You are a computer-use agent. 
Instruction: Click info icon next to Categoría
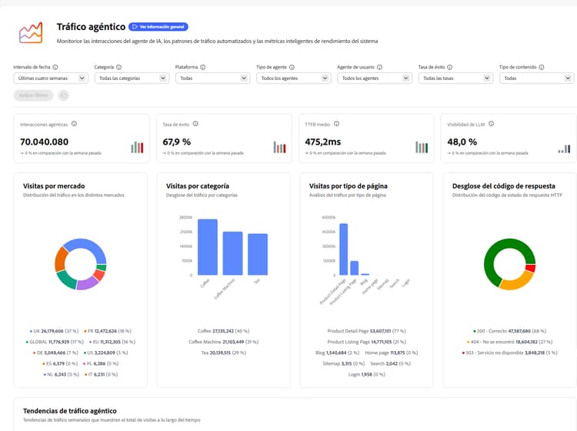[x=118, y=67]
